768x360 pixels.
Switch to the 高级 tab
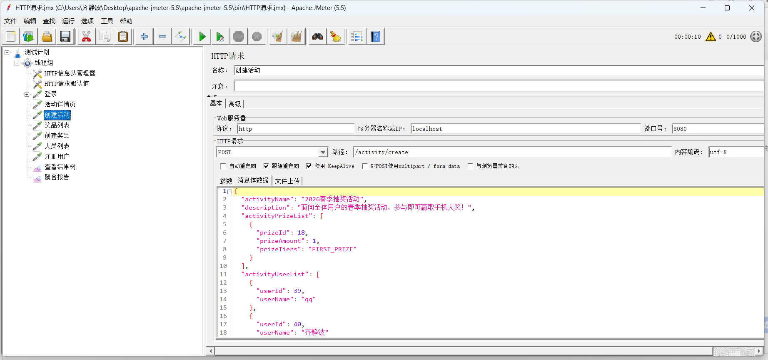coord(235,104)
